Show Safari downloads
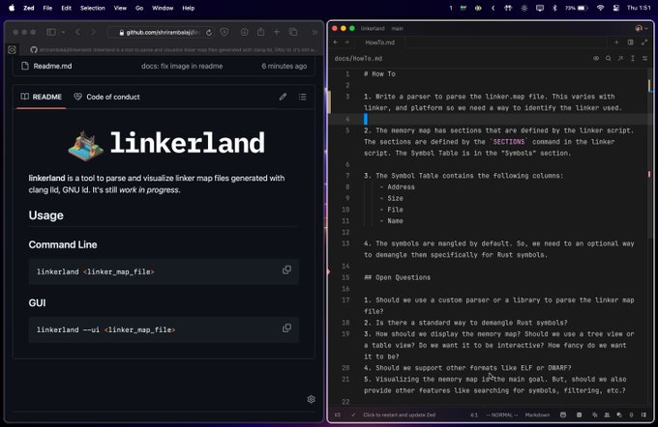This screenshot has height=427, width=658. pos(244,32)
